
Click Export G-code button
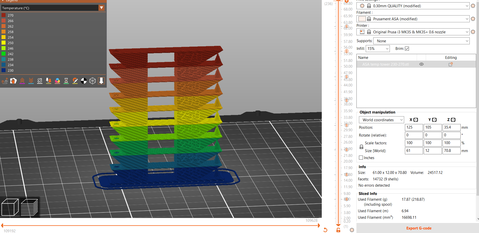pyautogui.click(x=419, y=228)
